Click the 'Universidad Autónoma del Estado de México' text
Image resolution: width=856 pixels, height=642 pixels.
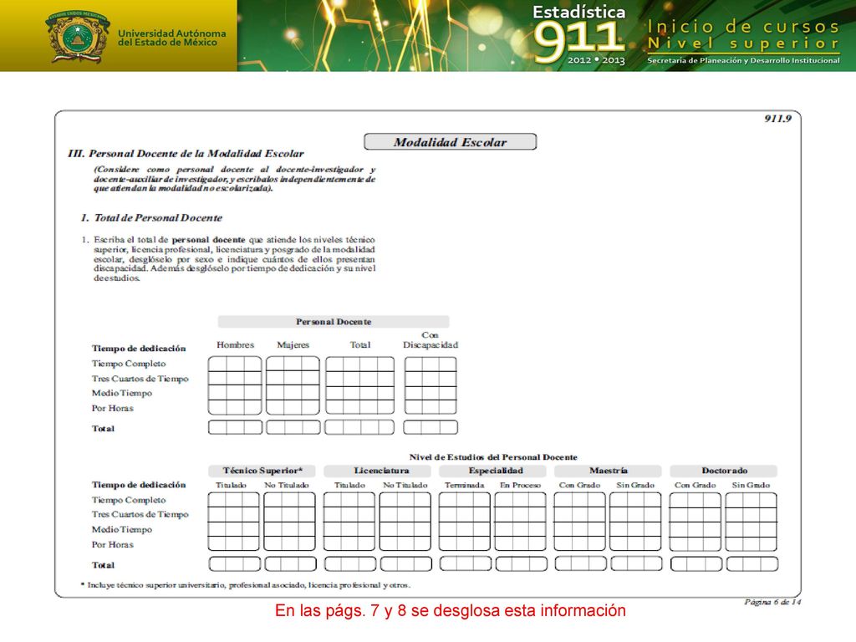tap(171, 38)
